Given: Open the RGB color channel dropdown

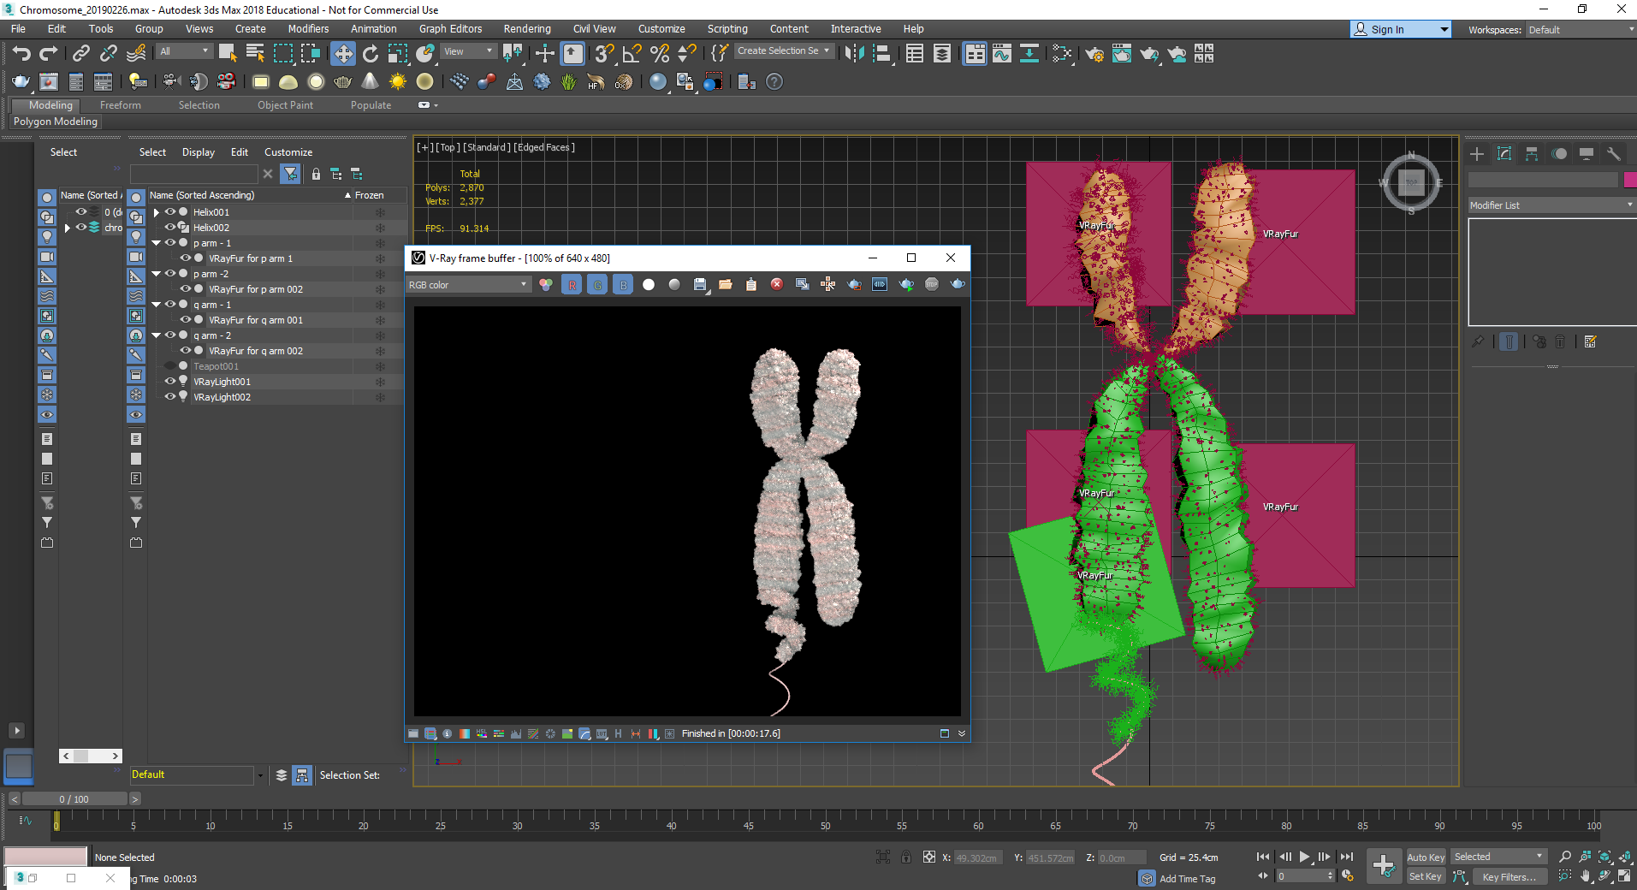Looking at the screenshot, I should tap(468, 285).
